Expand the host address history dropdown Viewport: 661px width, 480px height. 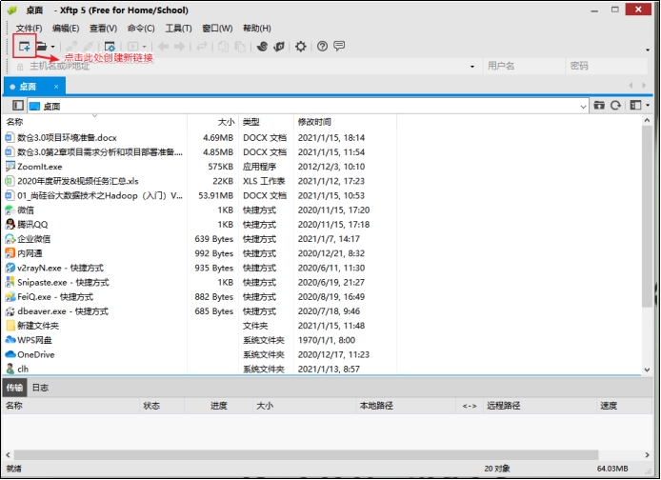pyautogui.click(x=472, y=67)
